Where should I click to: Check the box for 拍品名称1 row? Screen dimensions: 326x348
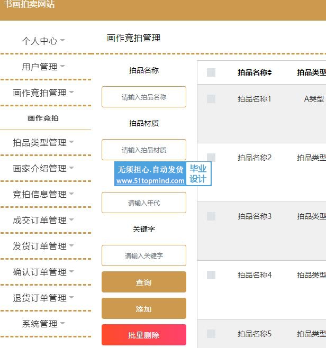click(x=211, y=99)
